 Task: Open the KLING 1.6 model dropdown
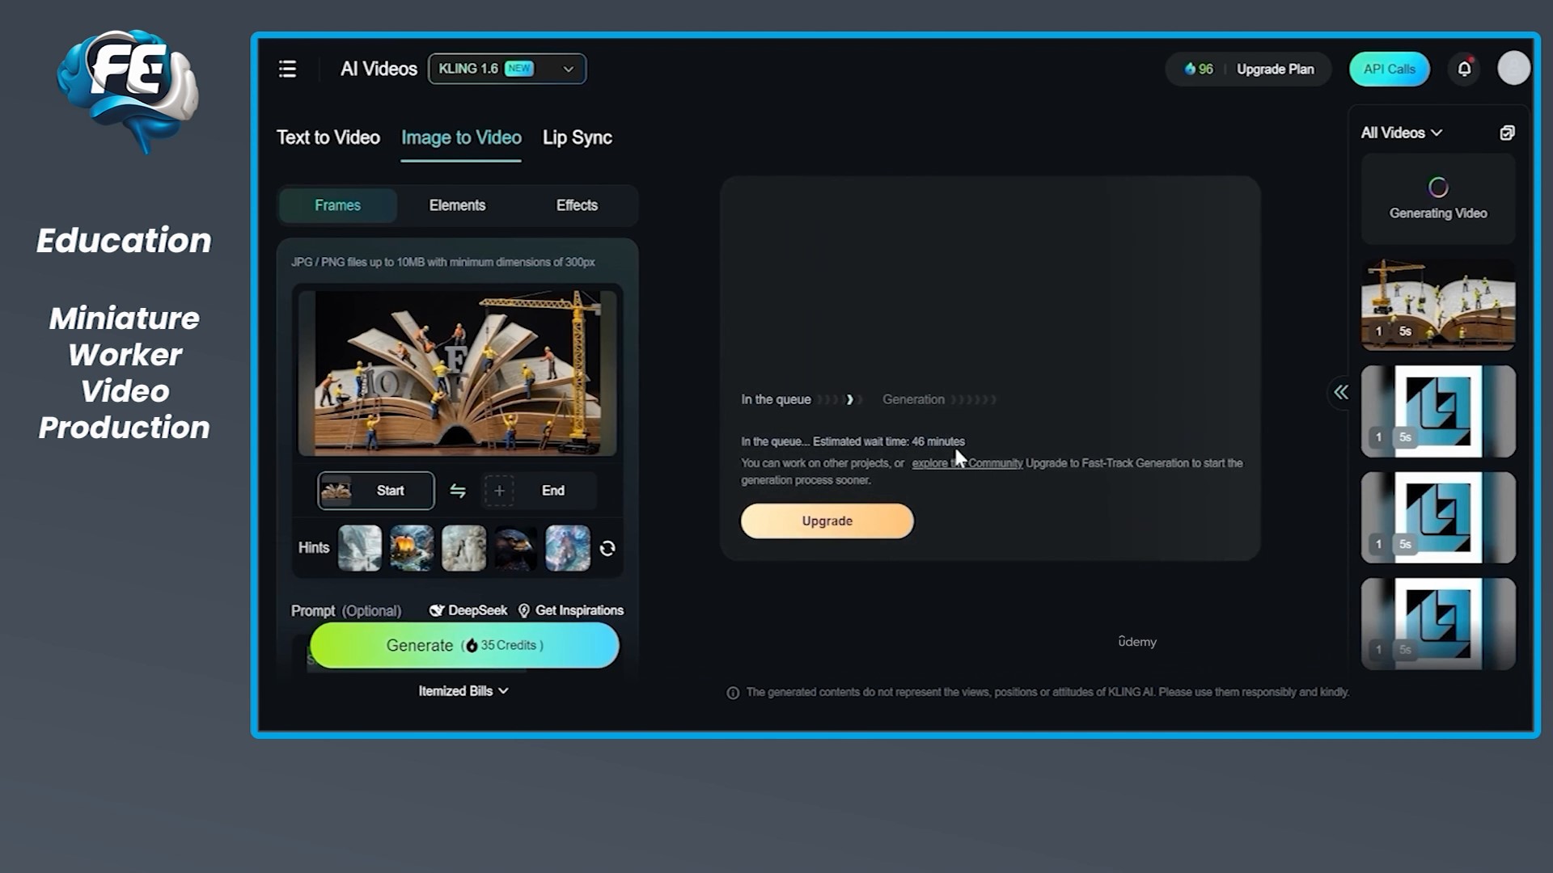[x=506, y=70]
